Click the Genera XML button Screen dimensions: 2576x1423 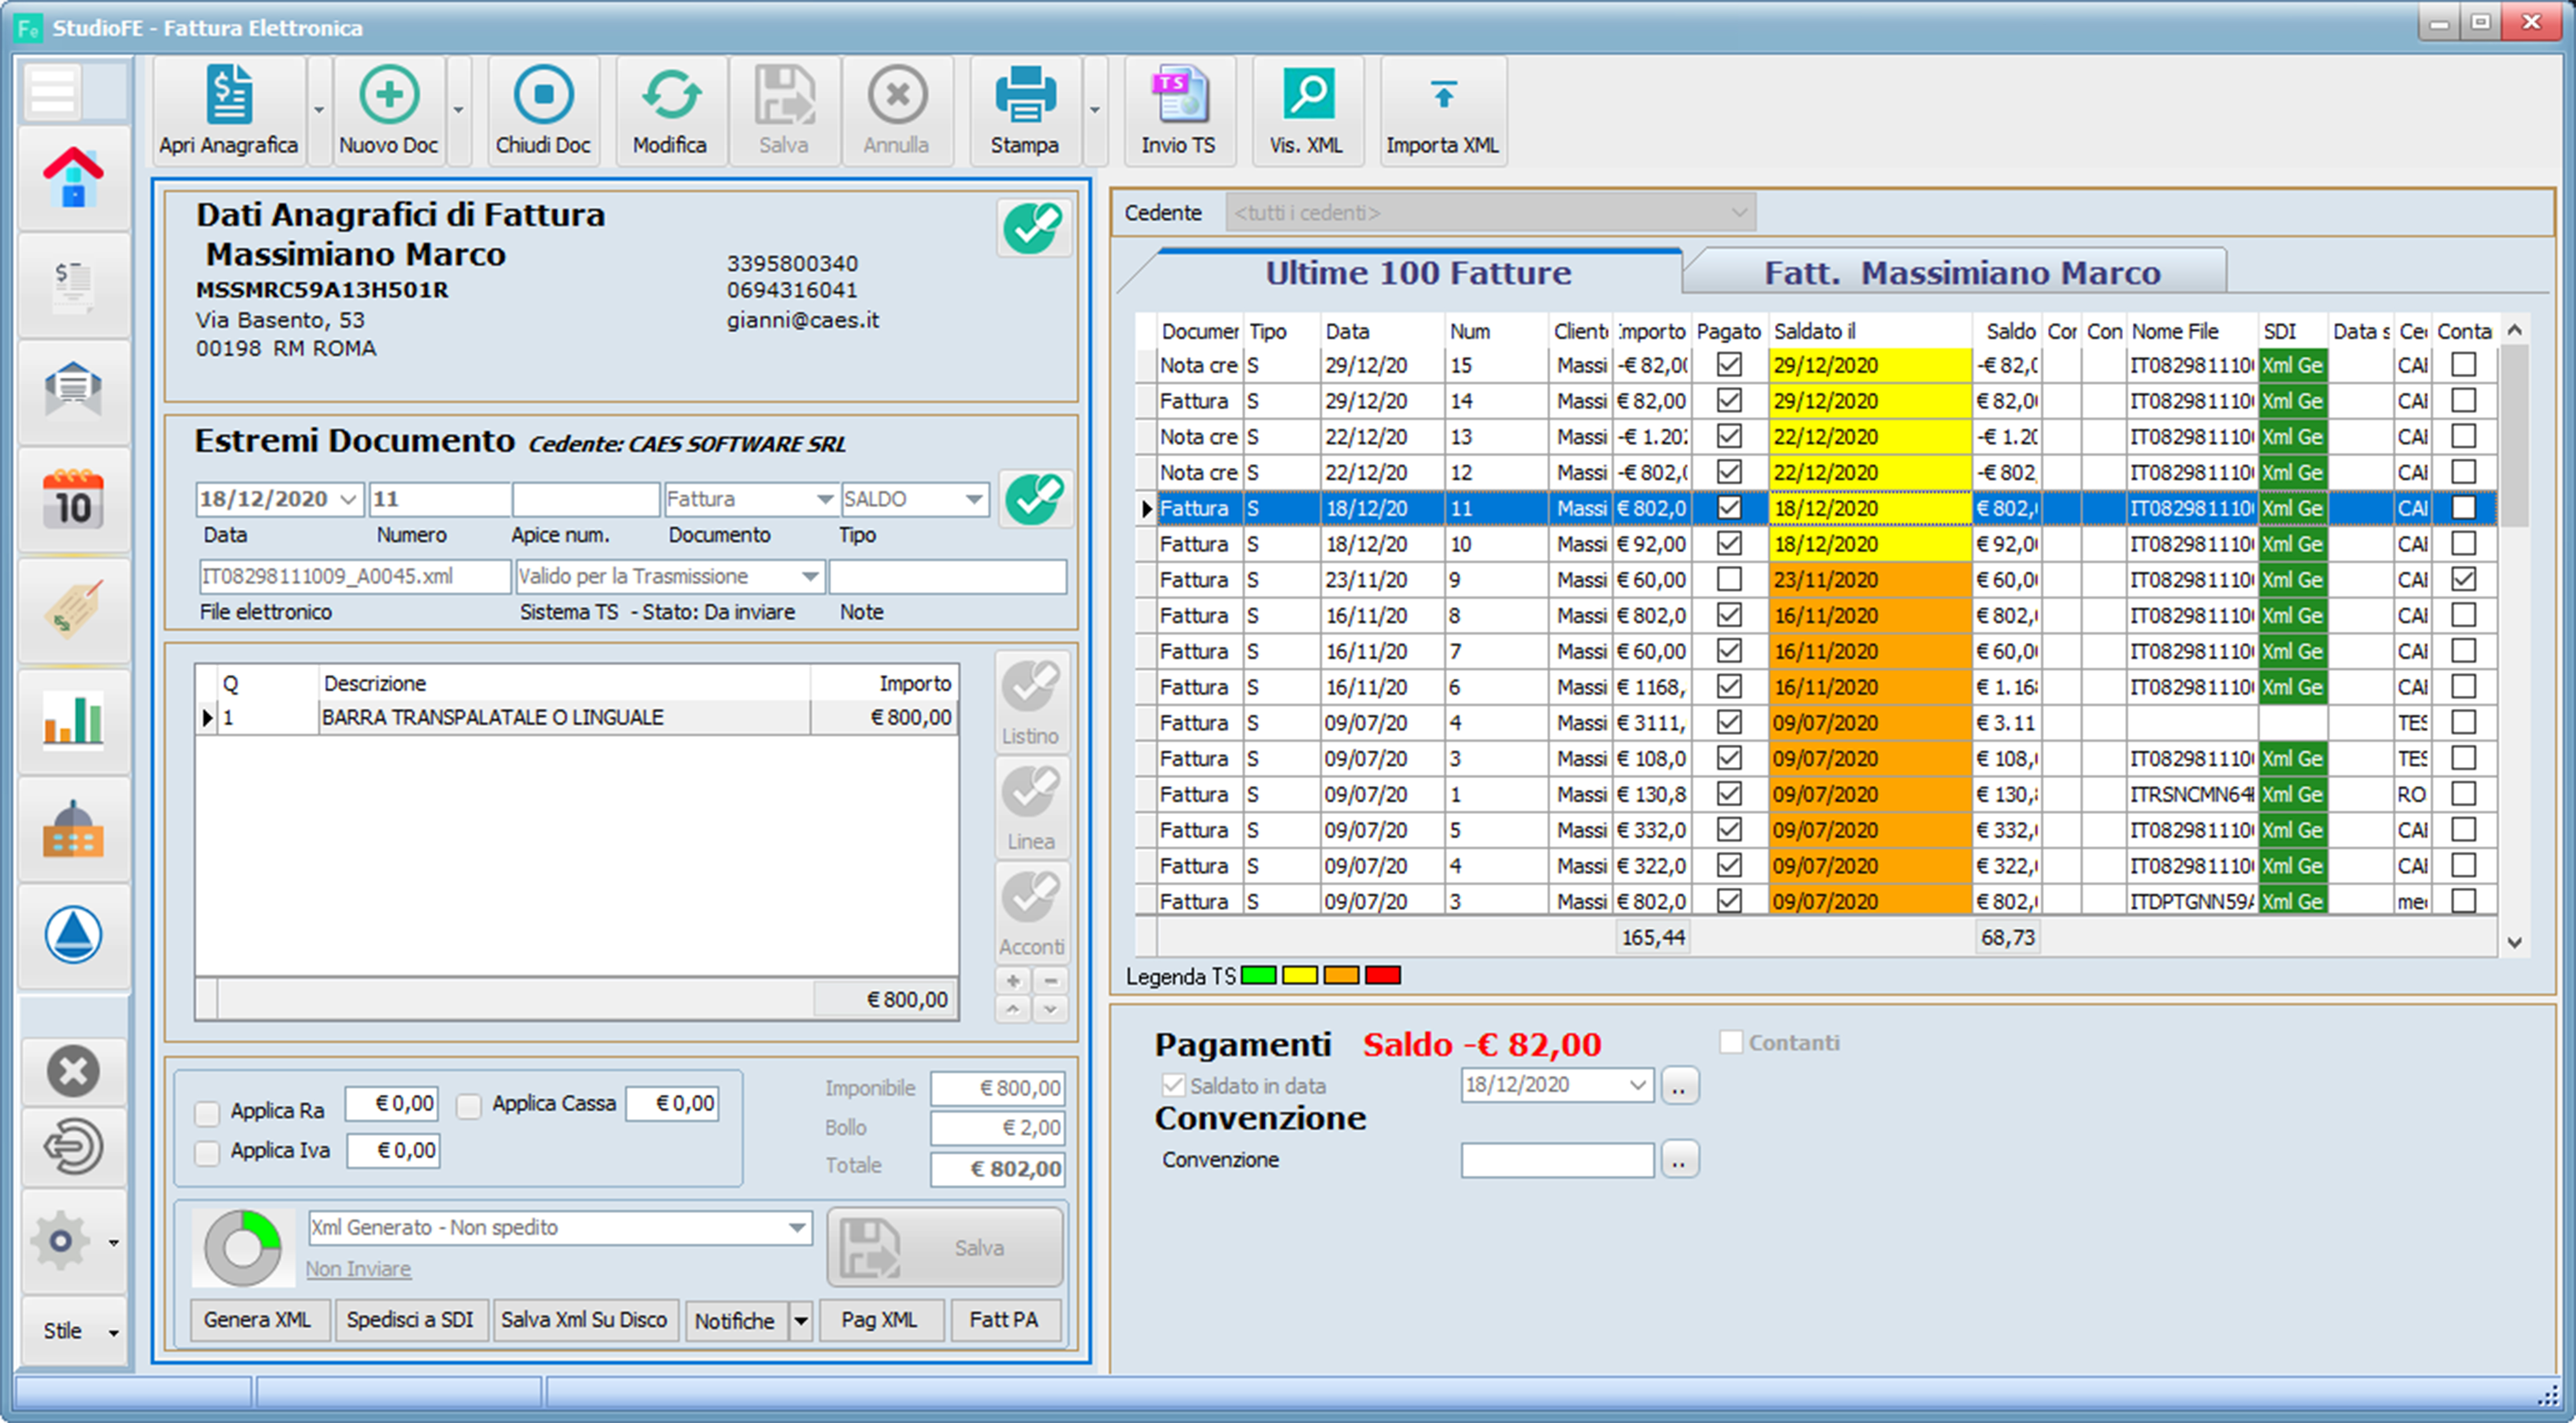coord(257,1320)
